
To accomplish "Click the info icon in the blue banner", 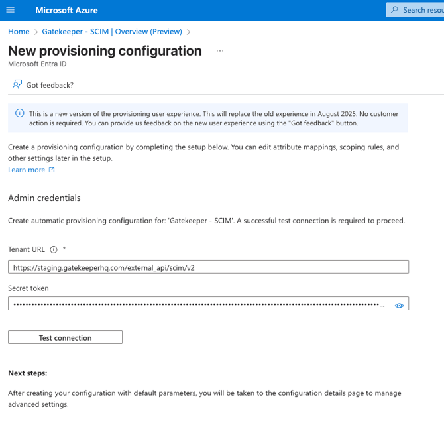I will click(19, 113).
